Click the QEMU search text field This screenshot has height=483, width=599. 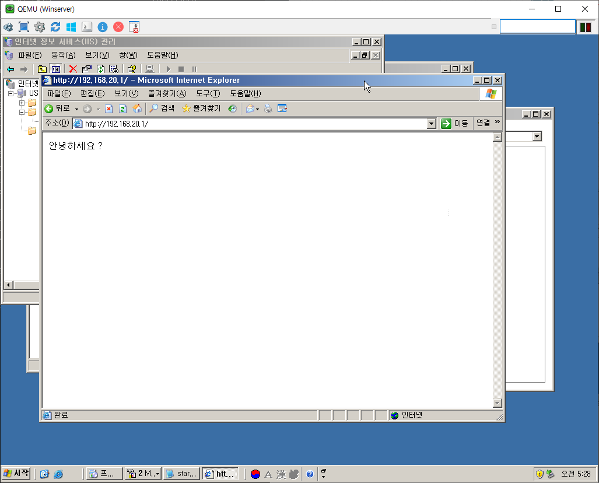pyautogui.click(x=538, y=27)
